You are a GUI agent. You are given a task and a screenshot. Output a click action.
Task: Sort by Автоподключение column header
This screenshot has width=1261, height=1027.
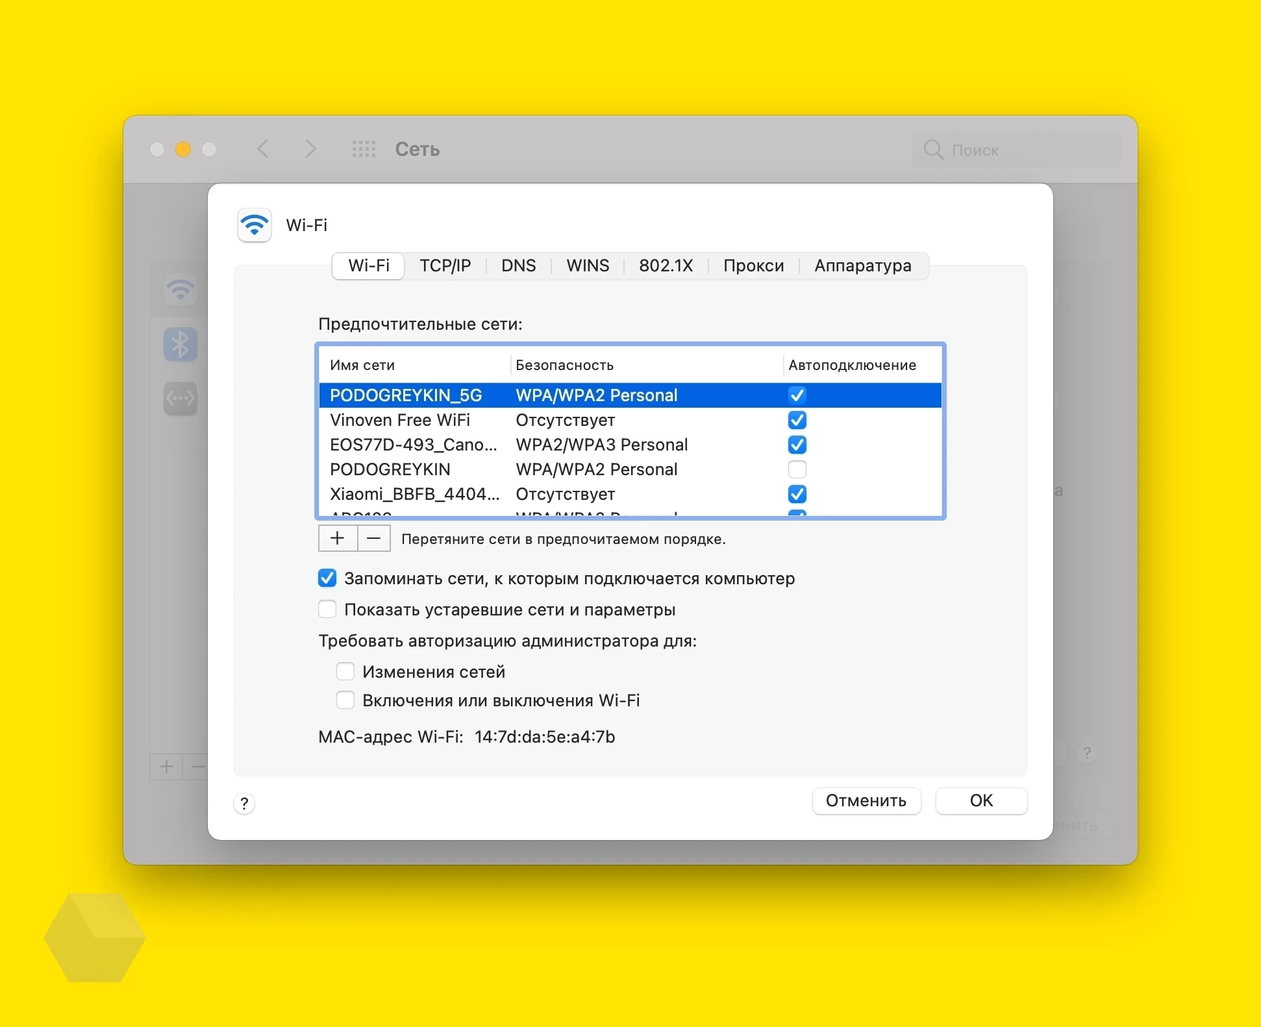[862, 365]
